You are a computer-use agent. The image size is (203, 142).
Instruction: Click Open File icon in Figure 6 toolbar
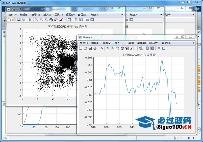pyautogui.click(x=85, y=48)
